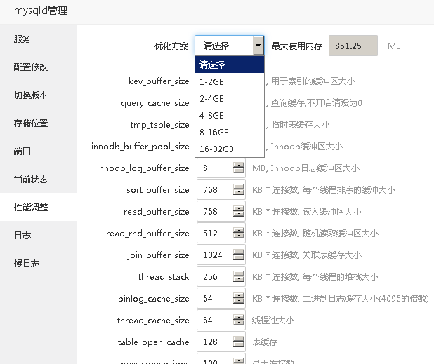Decrease table_open_cache with down arrow

[x=239, y=344]
